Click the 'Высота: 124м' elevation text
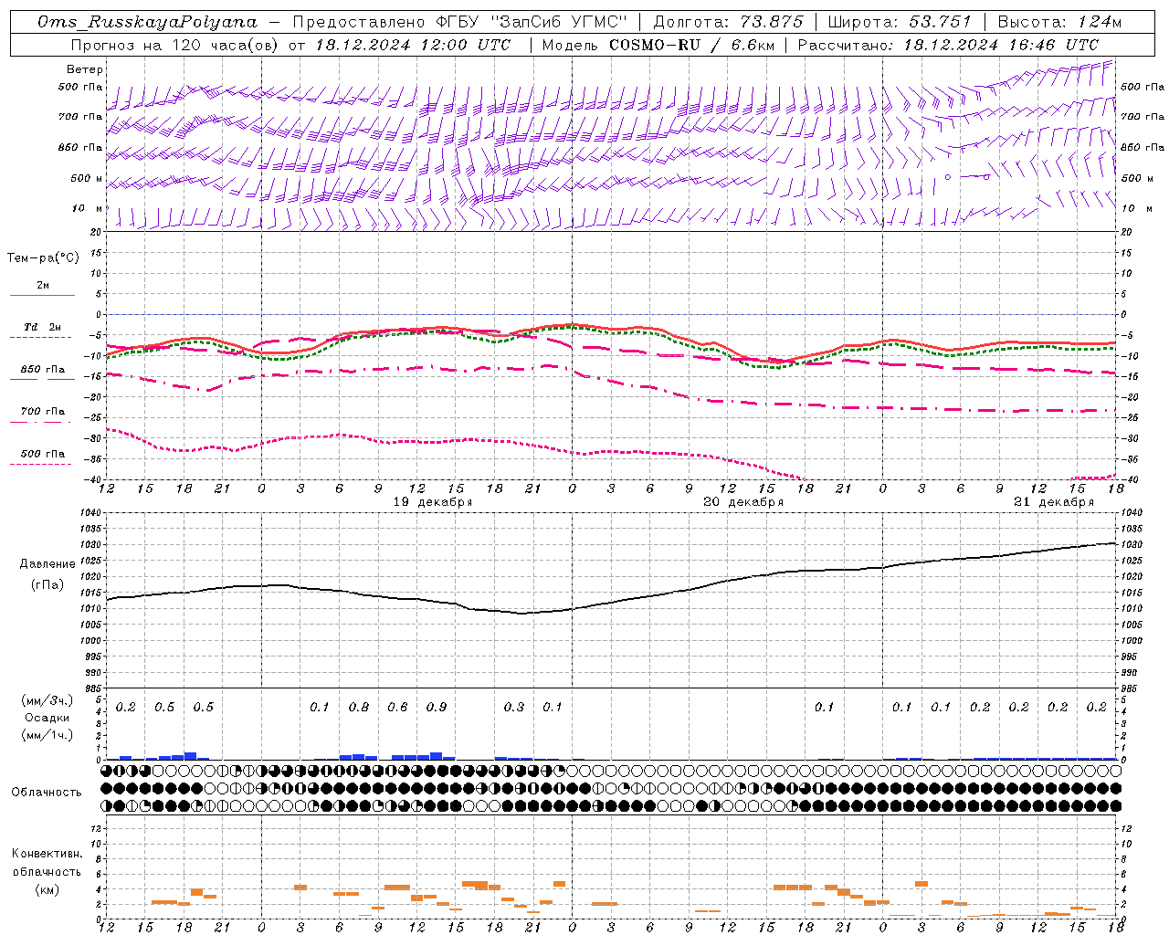The image size is (1169, 935). tap(1060, 22)
